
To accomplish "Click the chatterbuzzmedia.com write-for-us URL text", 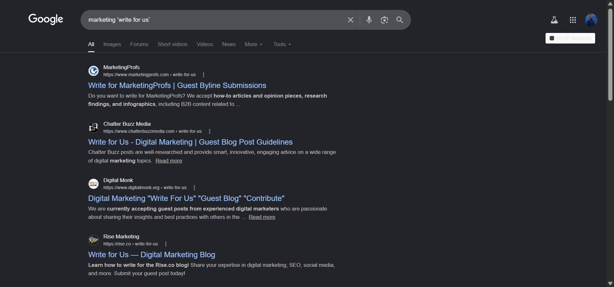I will pos(153,131).
